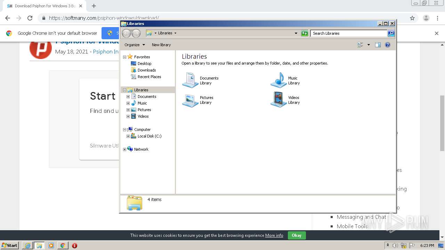Expand the Videos node in navigation tree
This screenshot has width=445, height=250.
point(128,116)
